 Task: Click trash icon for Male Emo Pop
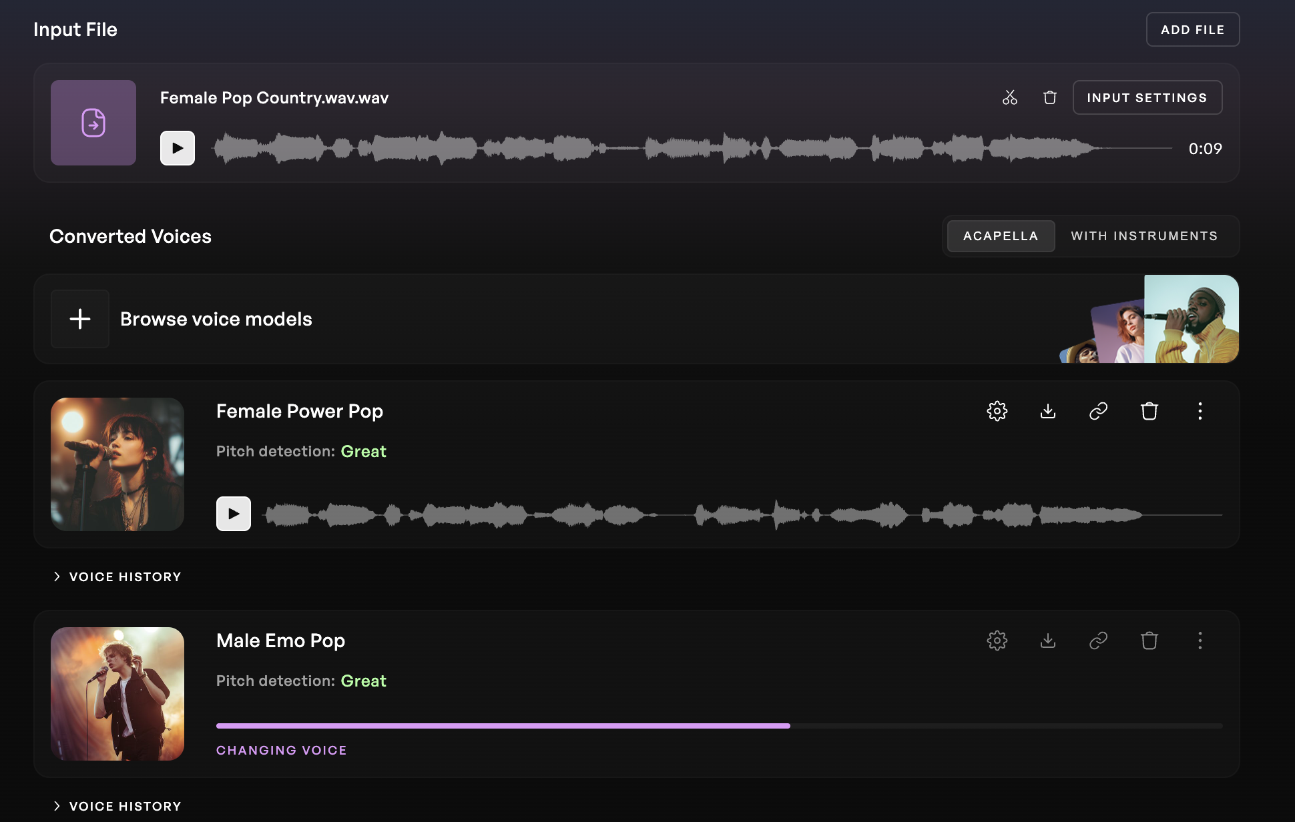[1149, 641]
